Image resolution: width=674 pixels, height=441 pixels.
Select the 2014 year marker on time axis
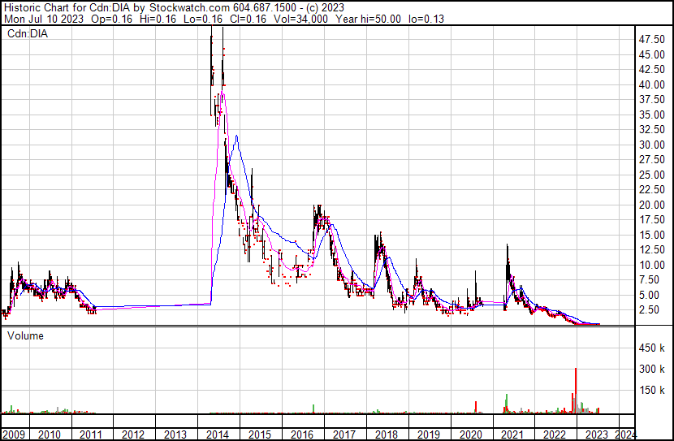click(x=218, y=434)
